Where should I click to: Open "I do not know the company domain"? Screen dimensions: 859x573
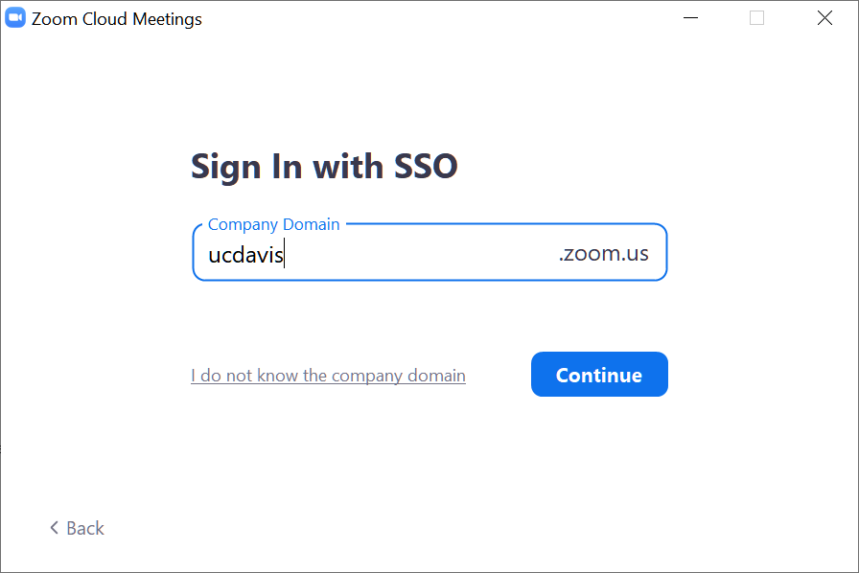(328, 376)
